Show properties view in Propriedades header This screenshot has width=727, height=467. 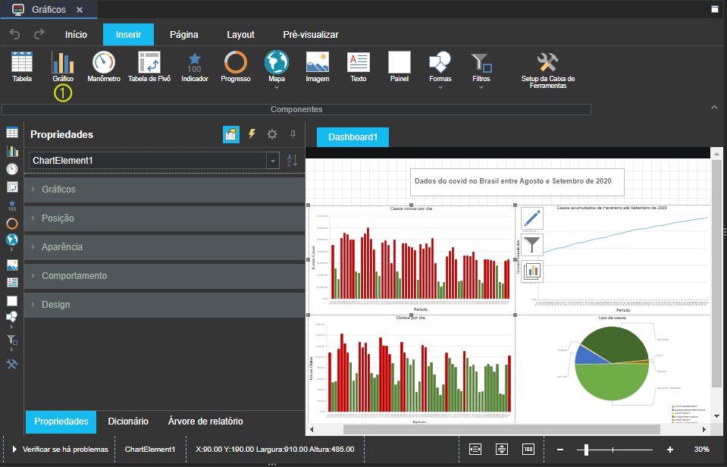click(x=231, y=134)
